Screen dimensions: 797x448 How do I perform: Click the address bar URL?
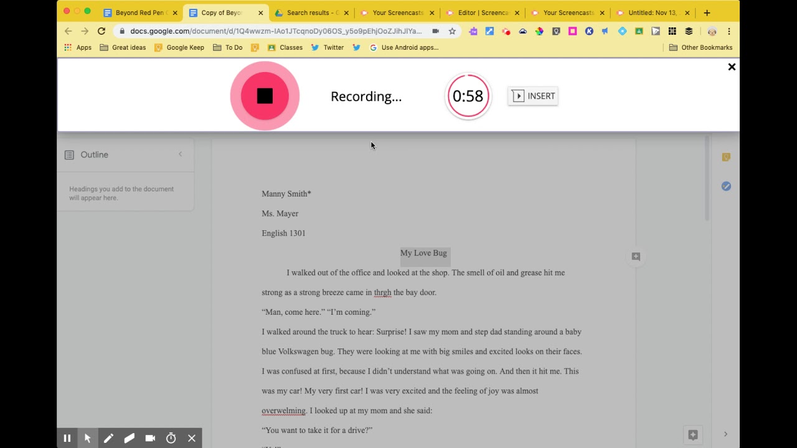[275, 31]
